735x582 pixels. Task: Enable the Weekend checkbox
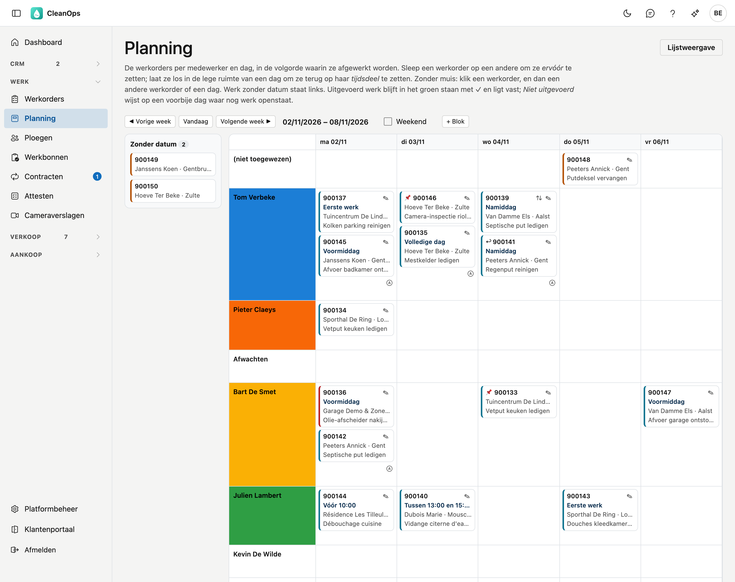(388, 122)
